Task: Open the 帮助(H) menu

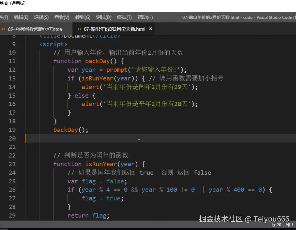Action: [x=145, y=17]
